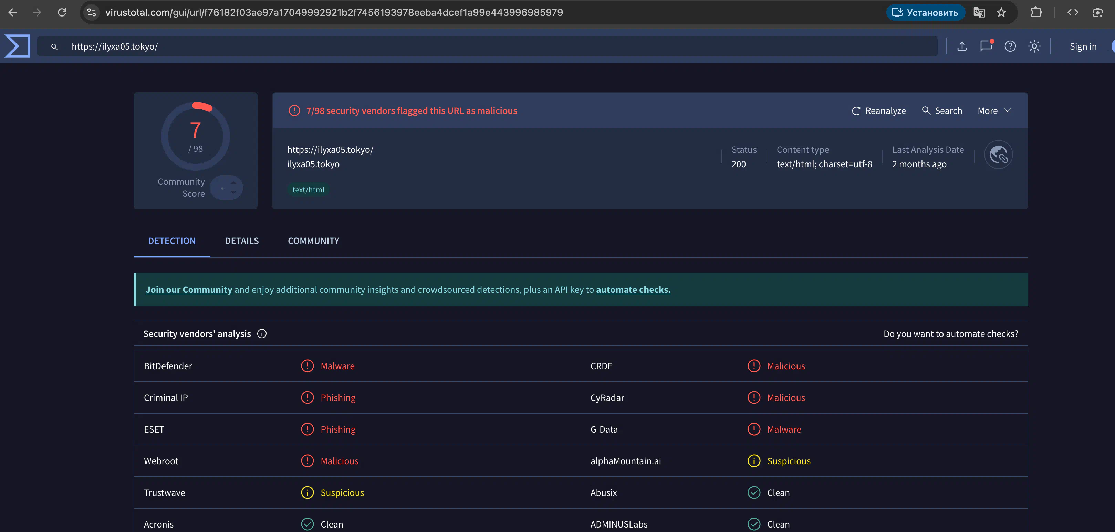Click the automate checks link

633,290
